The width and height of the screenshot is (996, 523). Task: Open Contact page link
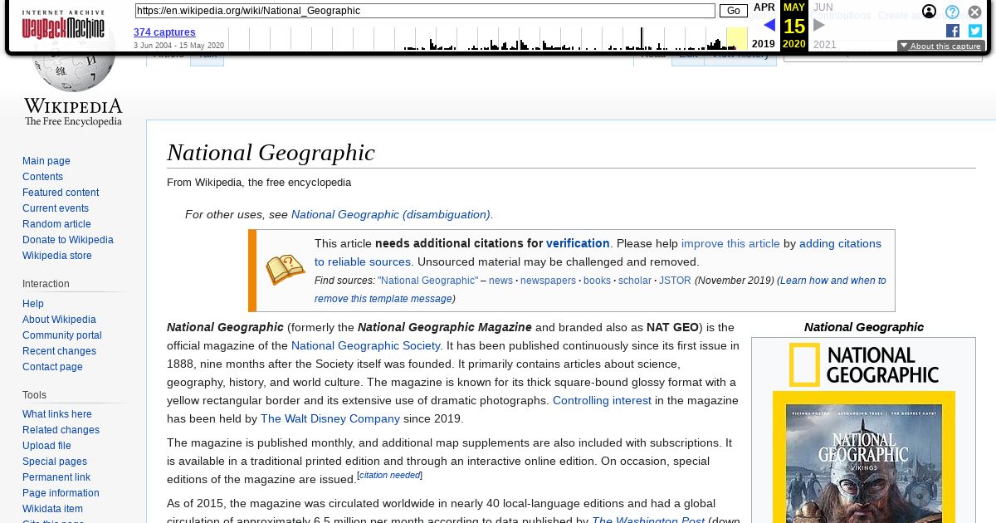point(52,367)
